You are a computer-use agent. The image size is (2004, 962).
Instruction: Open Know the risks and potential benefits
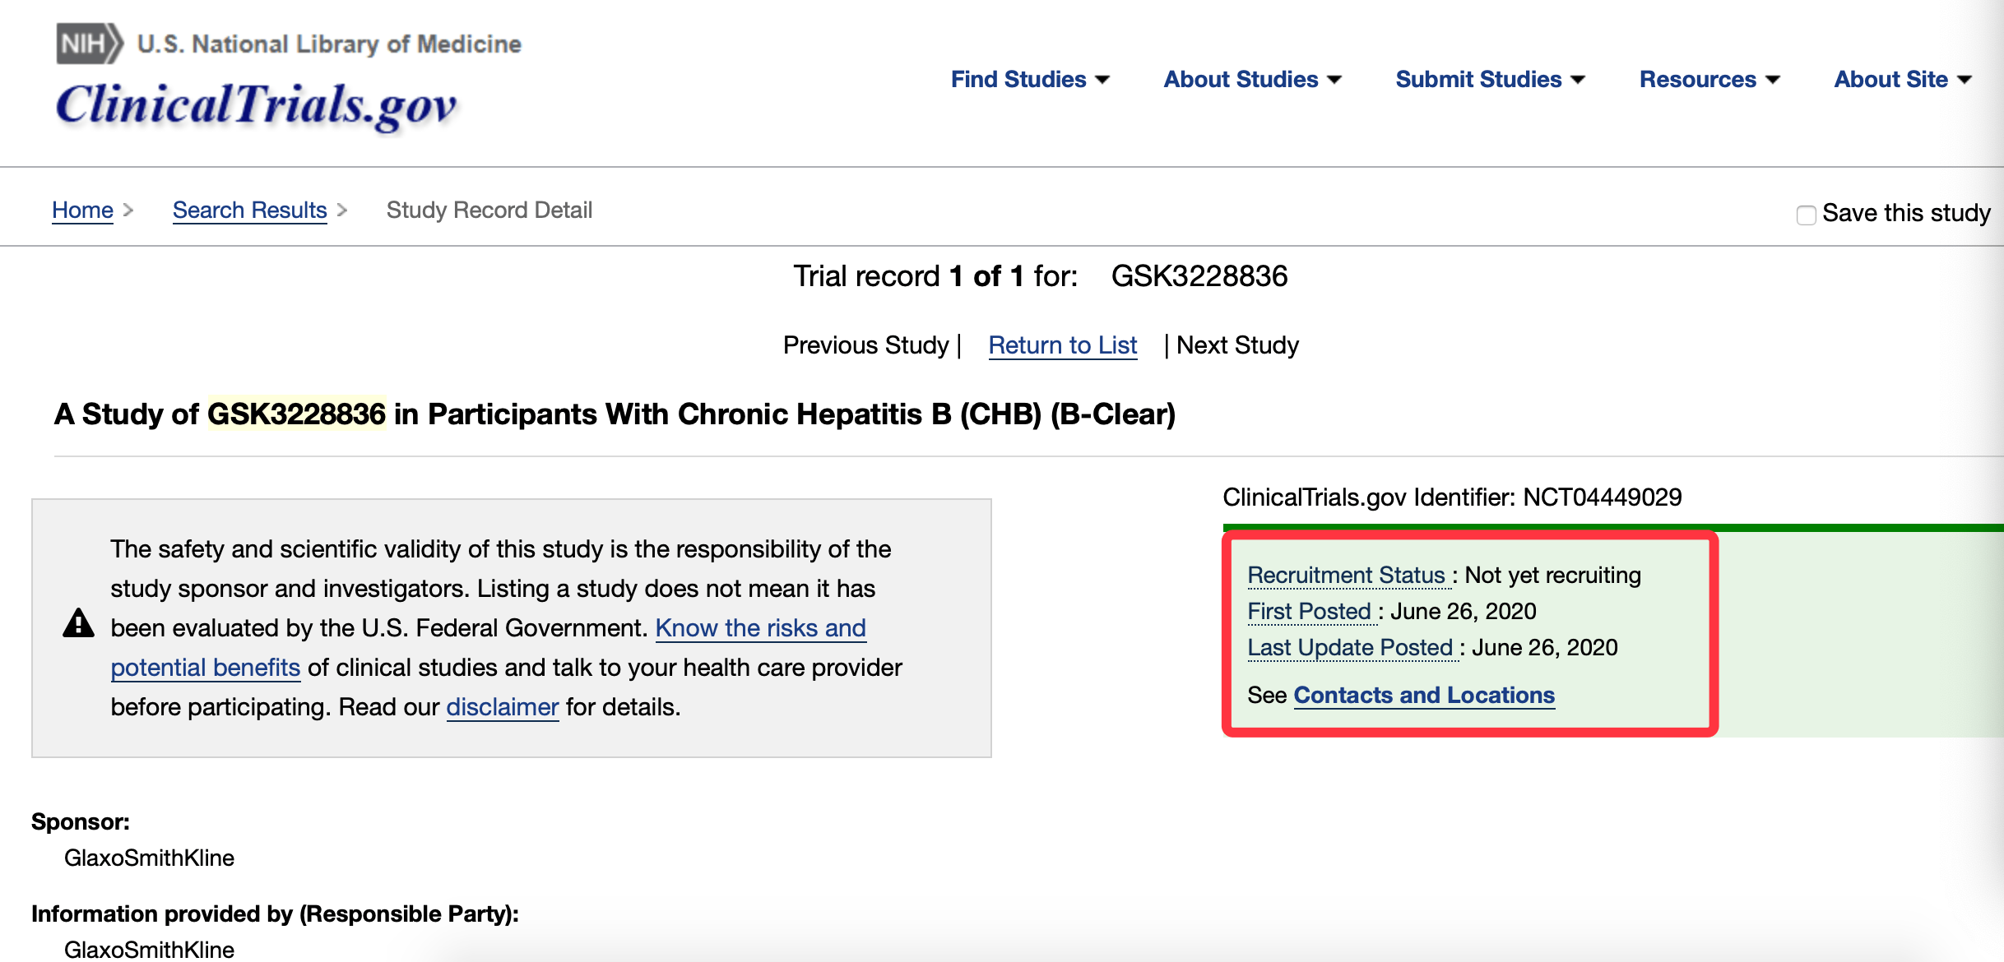[x=760, y=628]
